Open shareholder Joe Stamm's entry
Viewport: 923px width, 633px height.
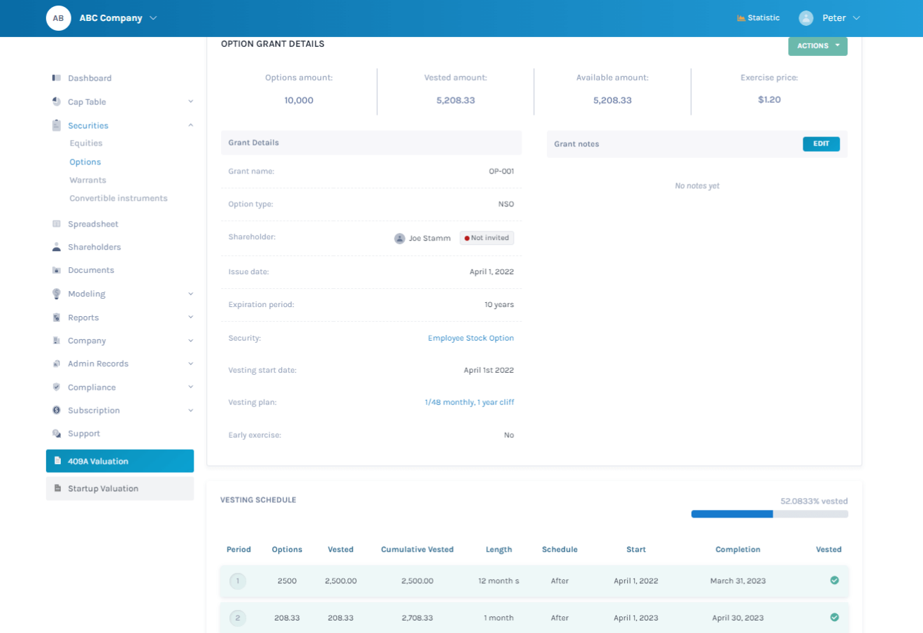(x=429, y=238)
